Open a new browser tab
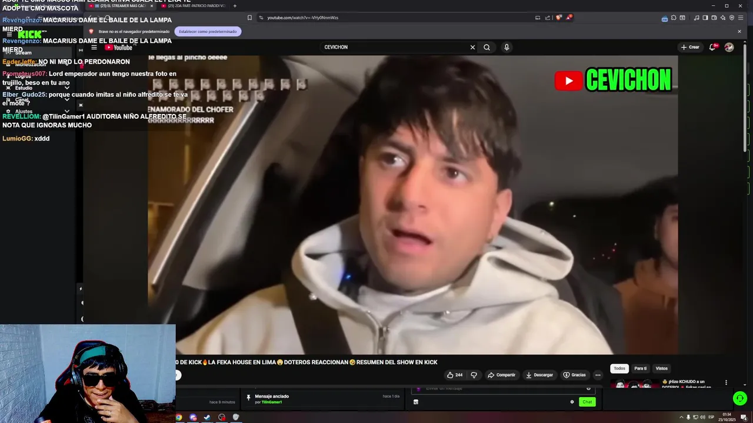 235,6
